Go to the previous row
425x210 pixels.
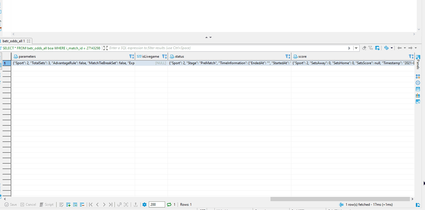point(97,205)
